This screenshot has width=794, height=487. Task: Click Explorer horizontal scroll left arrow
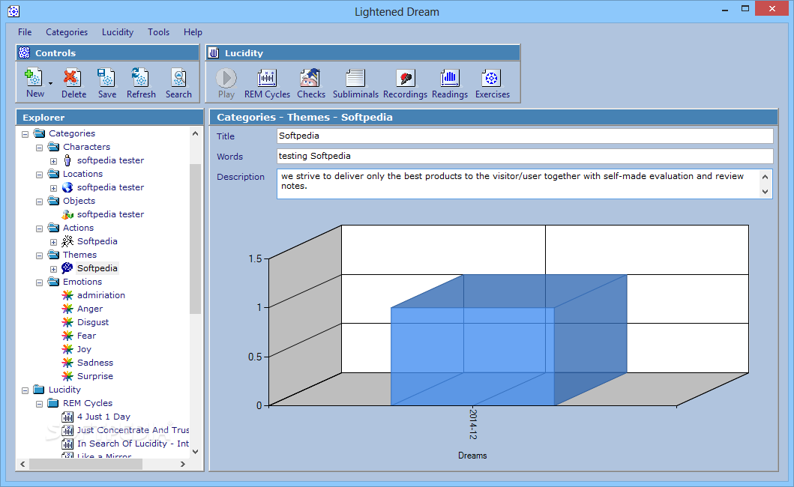(22, 464)
